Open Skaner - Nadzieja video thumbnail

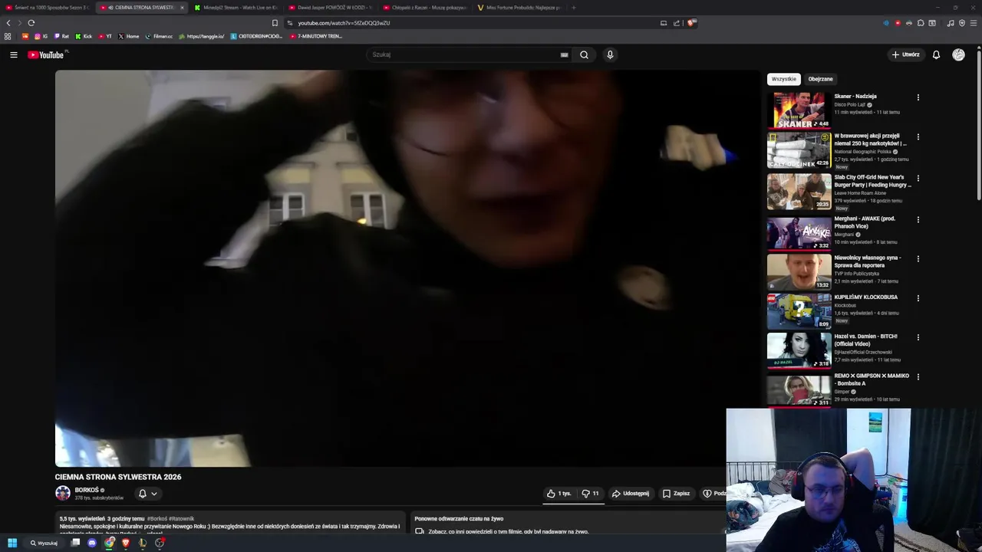pos(799,110)
